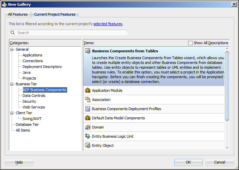239x170 pixels.
Task: Click the Entity Business Logic Unit icon
Action: tap(87, 137)
